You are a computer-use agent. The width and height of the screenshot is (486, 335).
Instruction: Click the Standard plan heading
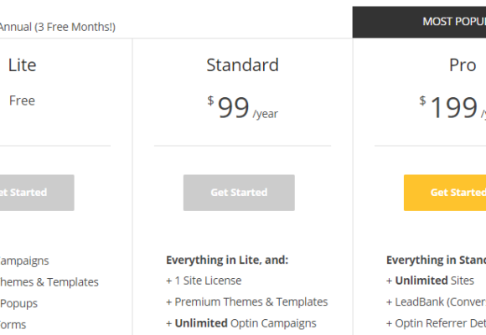click(x=243, y=65)
